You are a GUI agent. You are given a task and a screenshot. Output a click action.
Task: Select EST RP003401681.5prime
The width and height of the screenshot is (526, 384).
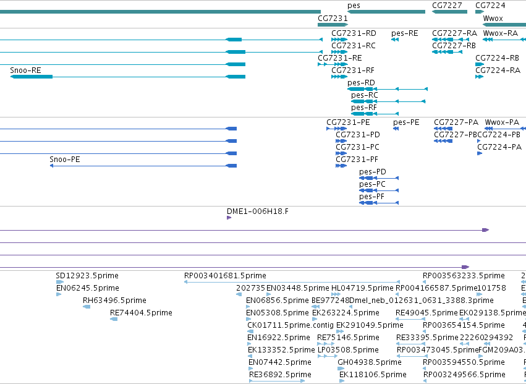point(292,282)
